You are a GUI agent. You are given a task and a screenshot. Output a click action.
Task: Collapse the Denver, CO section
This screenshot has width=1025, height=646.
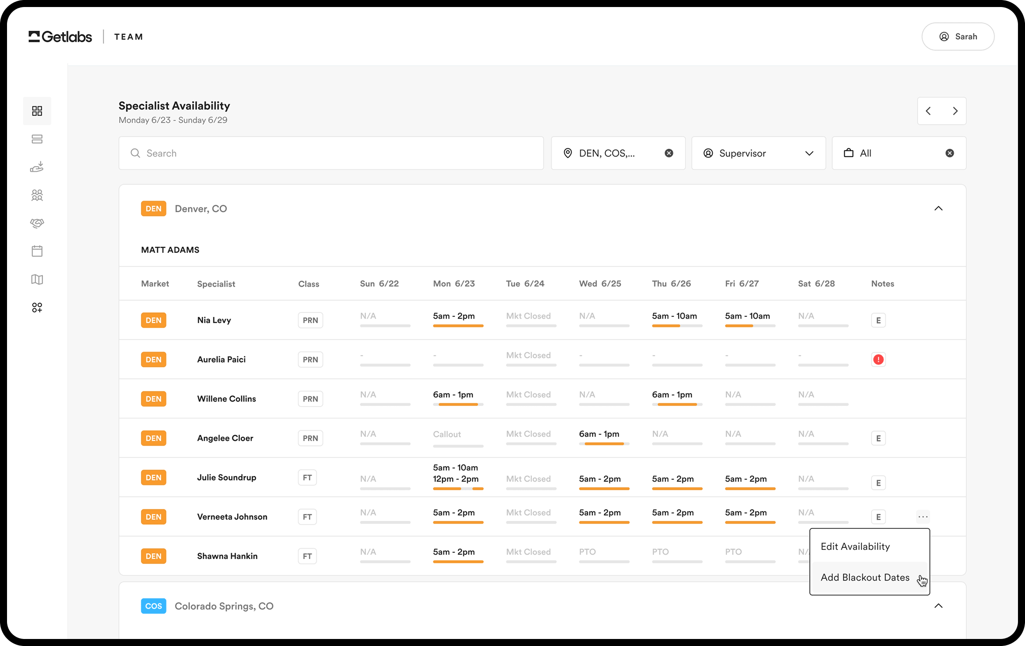[939, 208]
